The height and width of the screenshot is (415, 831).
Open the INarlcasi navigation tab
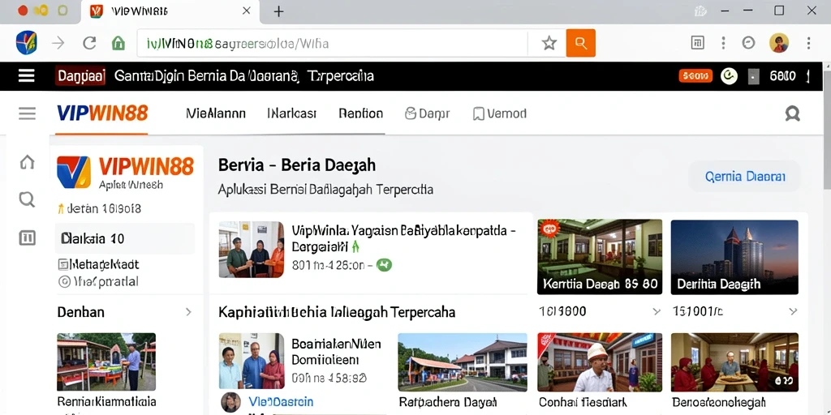click(292, 113)
